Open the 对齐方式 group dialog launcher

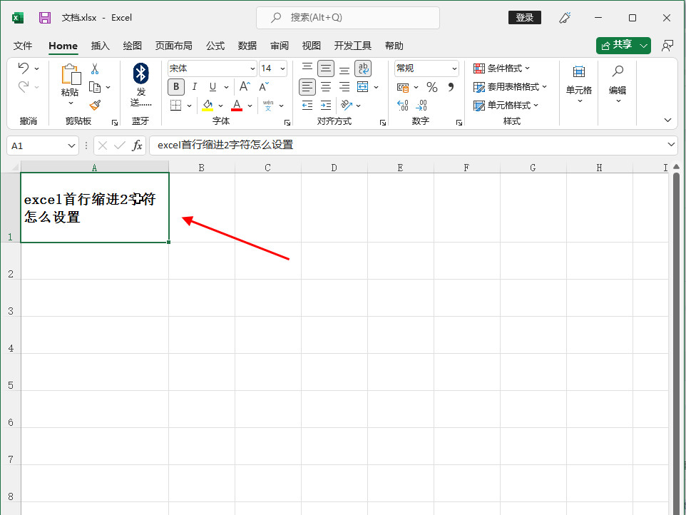click(x=383, y=123)
